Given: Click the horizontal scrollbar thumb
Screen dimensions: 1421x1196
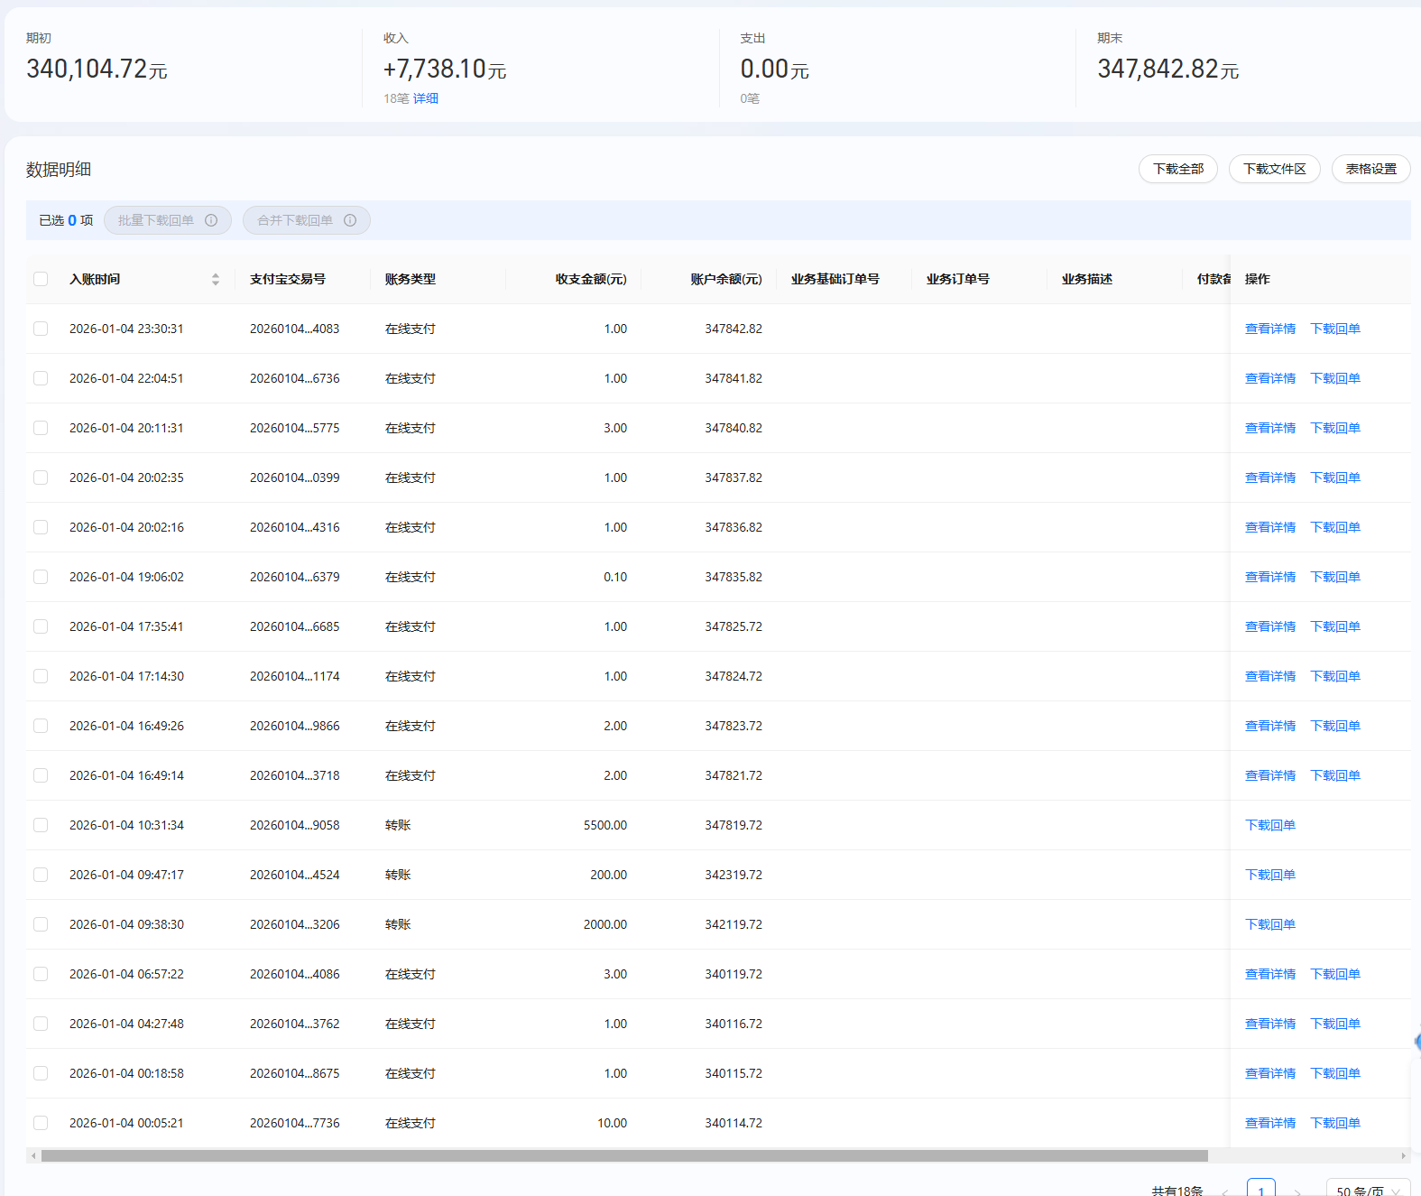Looking at the screenshot, I should [624, 1155].
